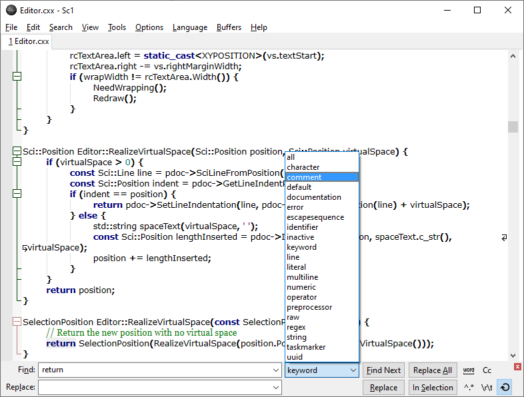This screenshot has width=524, height=397.
Task: Click the 'return position;' code line
Action: [x=80, y=290]
